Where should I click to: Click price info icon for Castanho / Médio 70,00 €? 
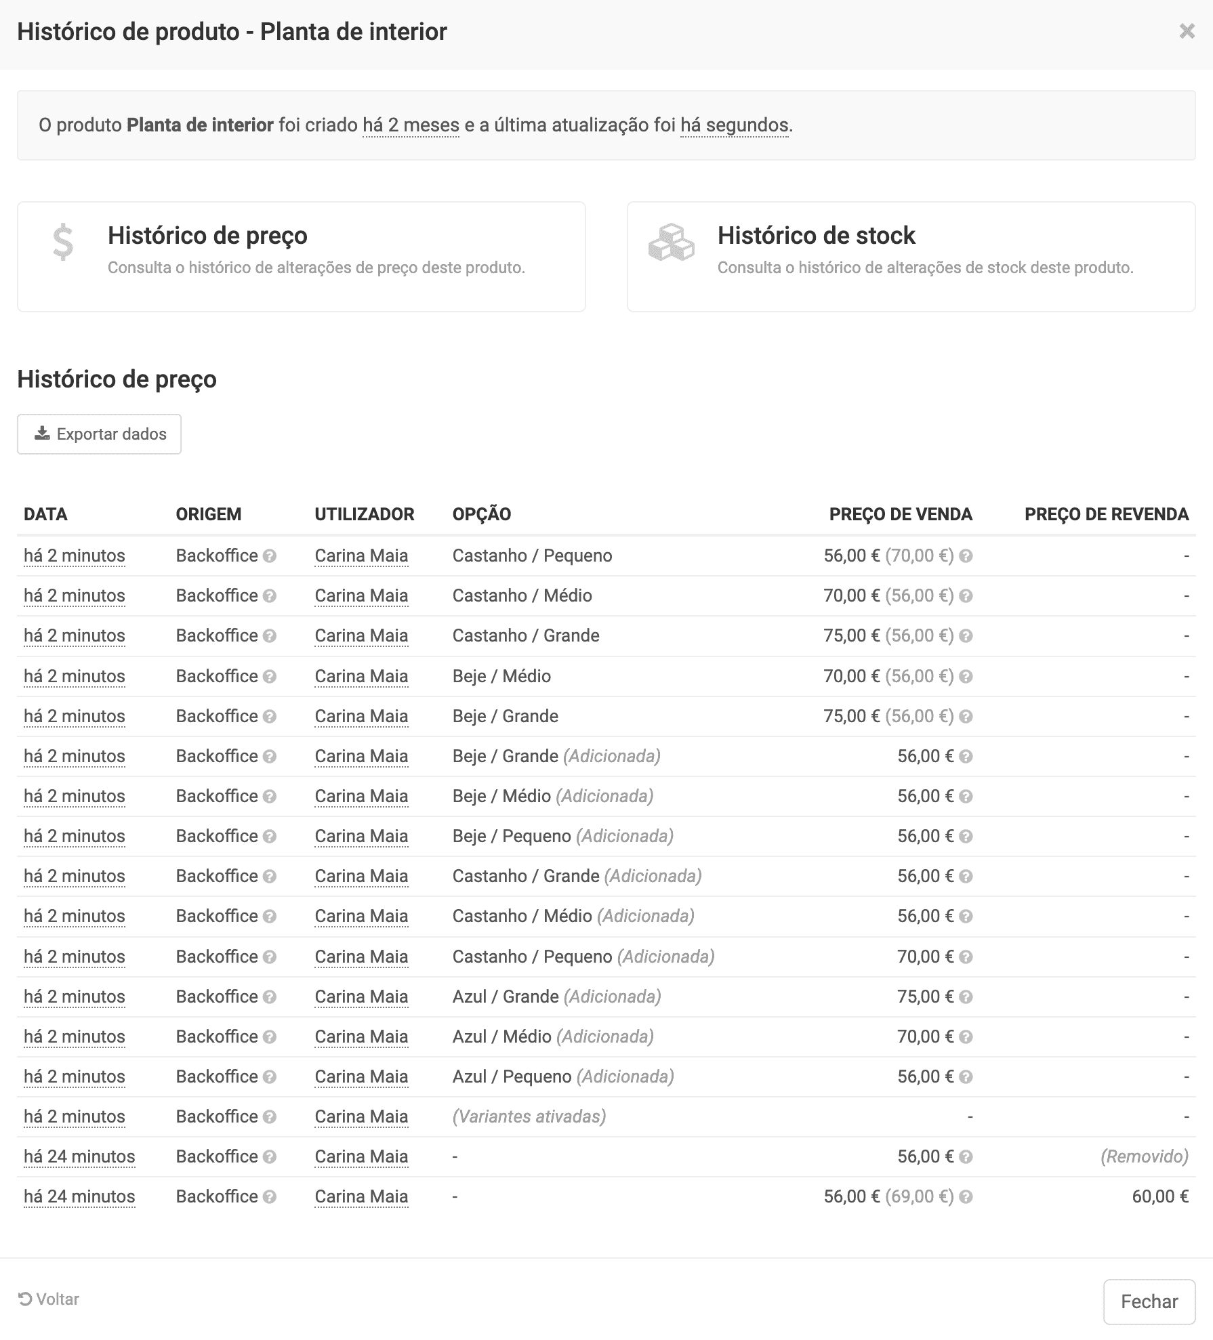tap(966, 596)
